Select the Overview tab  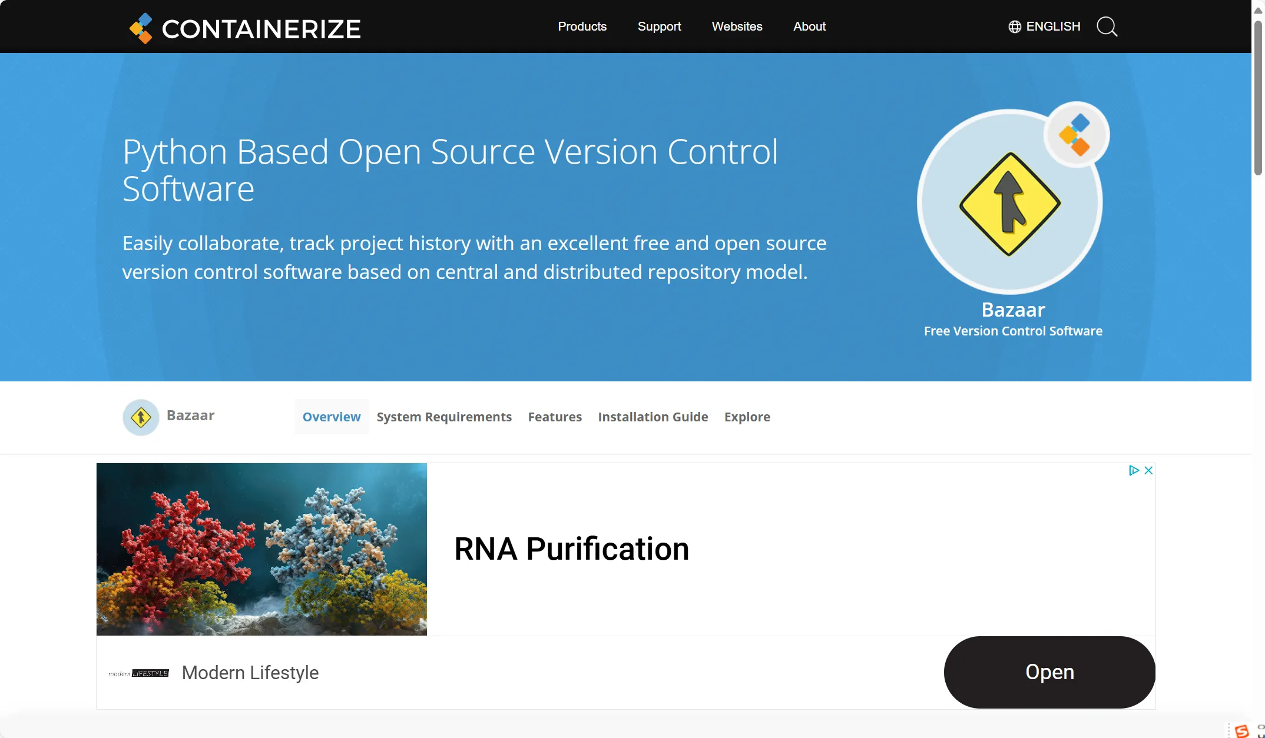click(x=330, y=417)
